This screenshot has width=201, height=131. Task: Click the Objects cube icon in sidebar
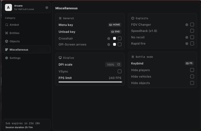7,41
